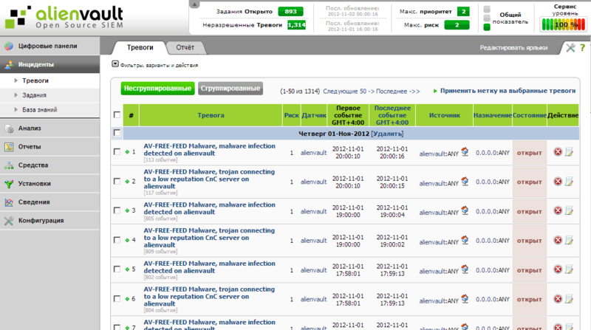
Task: Delete alarm 3 with the red X icon
Action: 558,210
